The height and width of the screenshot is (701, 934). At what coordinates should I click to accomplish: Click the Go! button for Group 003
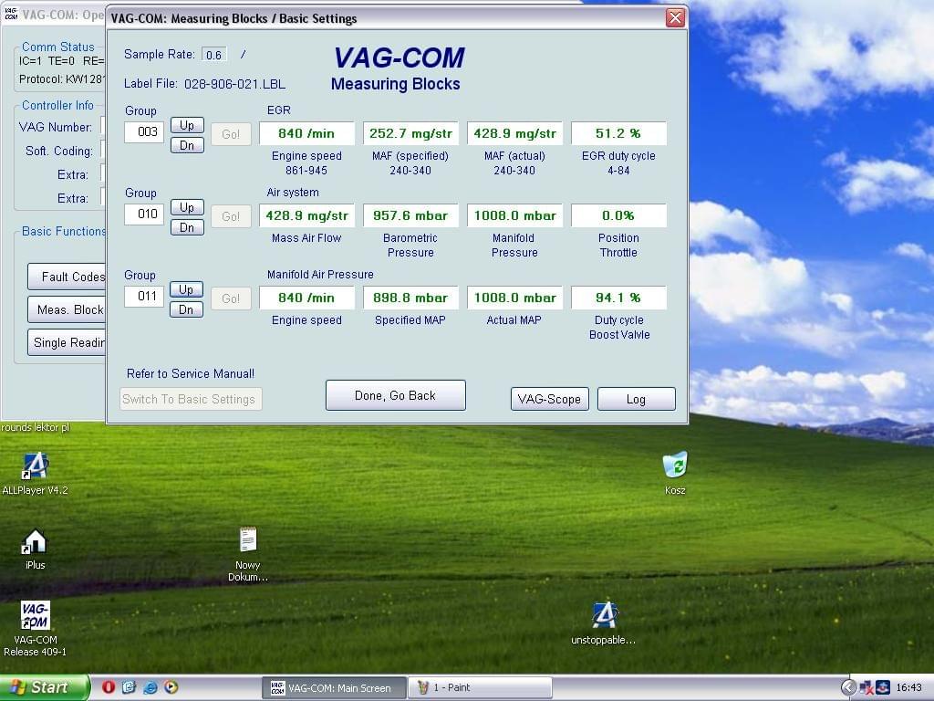pyautogui.click(x=231, y=134)
